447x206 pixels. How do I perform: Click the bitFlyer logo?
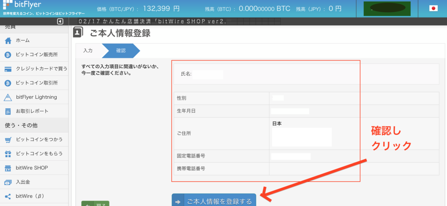22,5
